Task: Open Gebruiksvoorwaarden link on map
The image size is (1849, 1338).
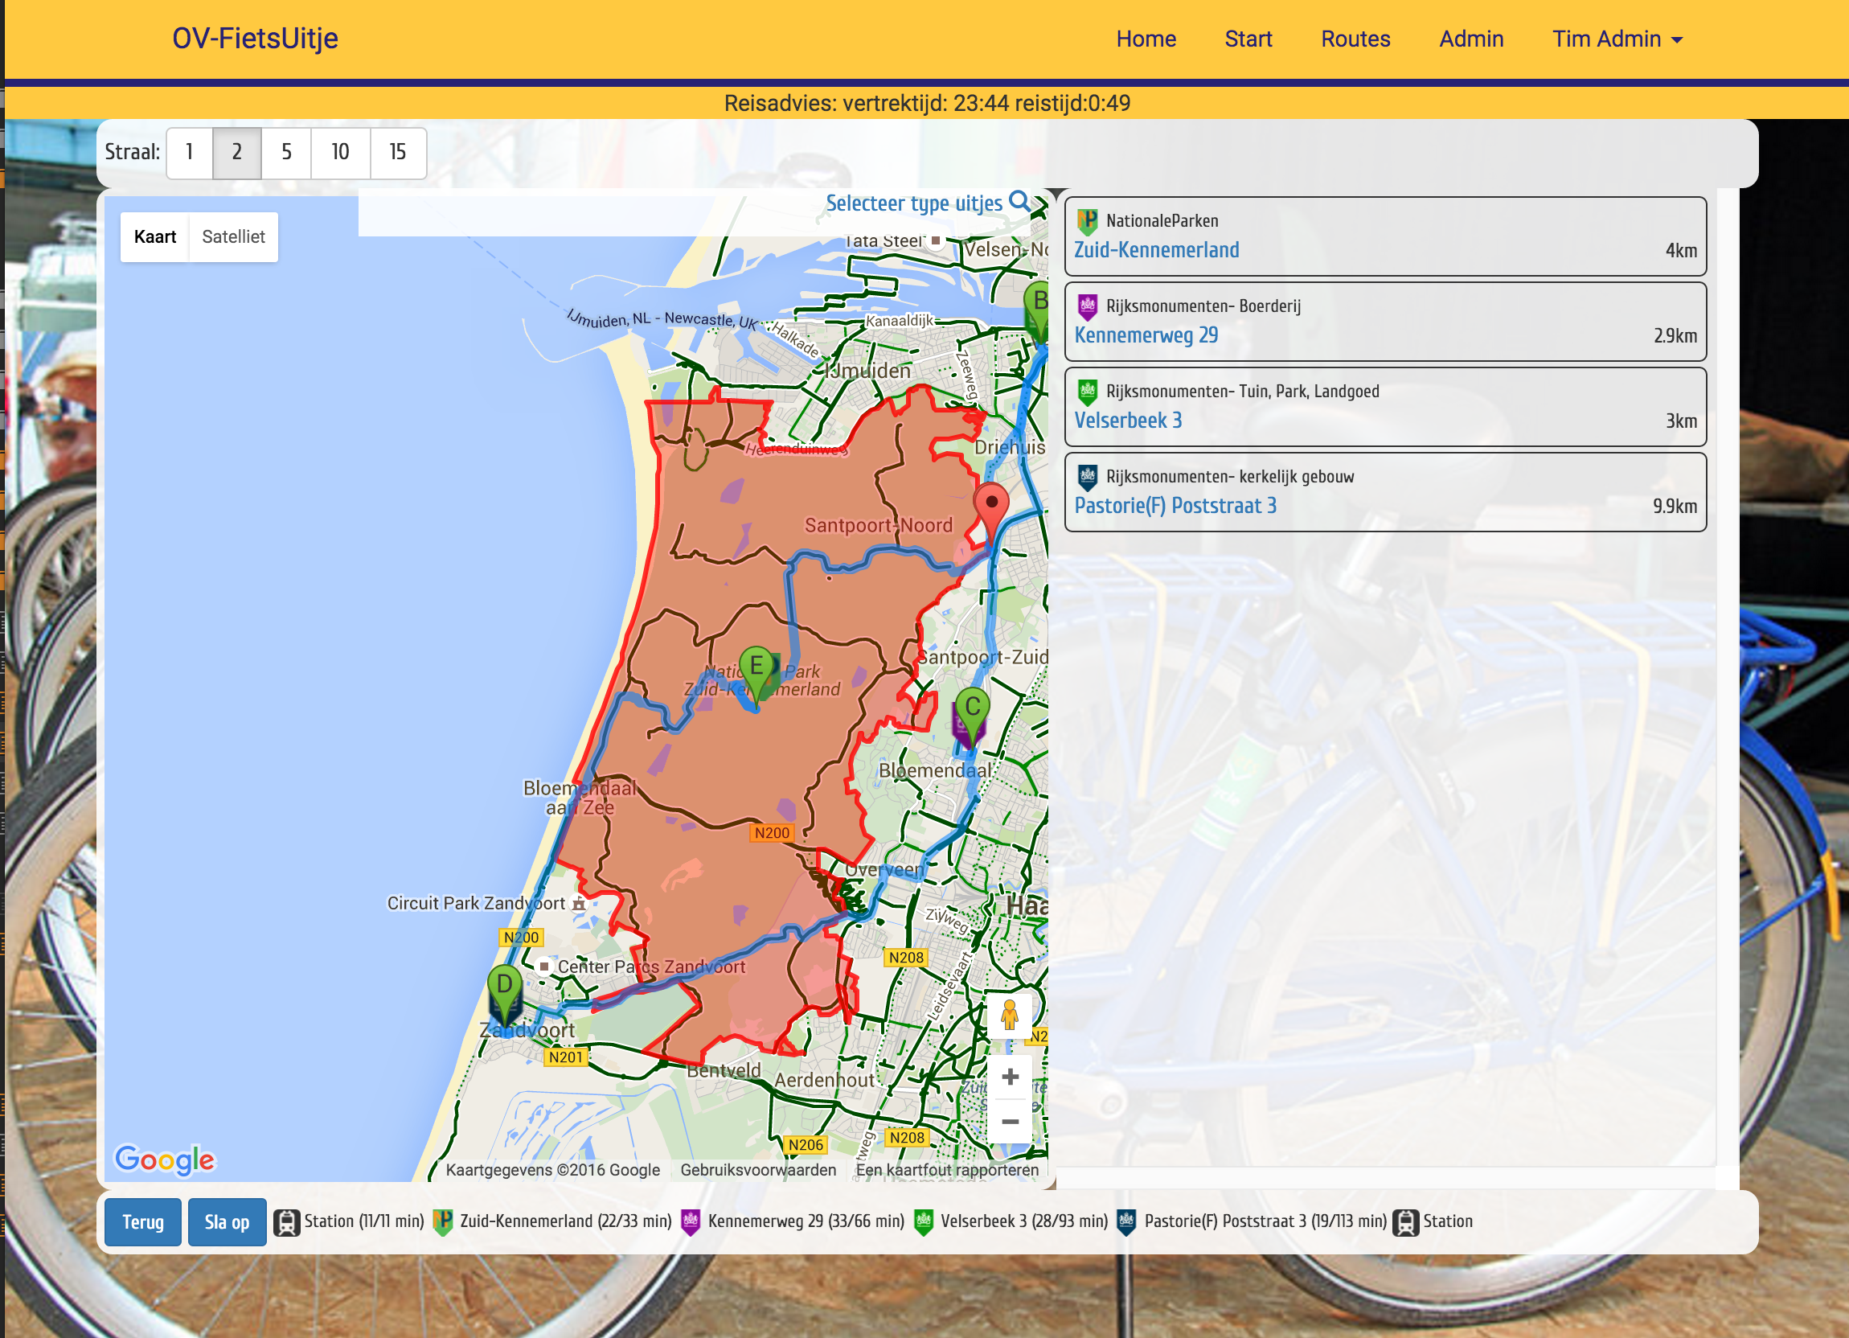Action: click(757, 1170)
